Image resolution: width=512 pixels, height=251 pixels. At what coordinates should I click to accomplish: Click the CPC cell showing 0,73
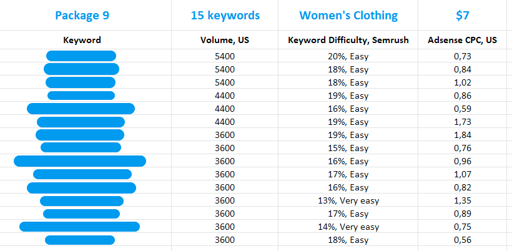pos(463,56)
